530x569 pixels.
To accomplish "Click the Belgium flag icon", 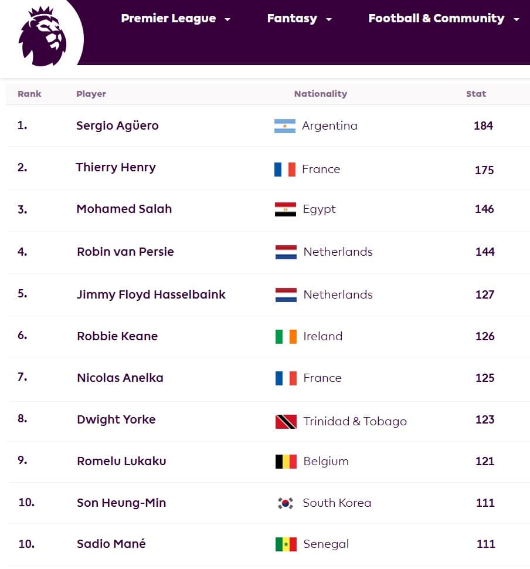I will pos(286,462).
